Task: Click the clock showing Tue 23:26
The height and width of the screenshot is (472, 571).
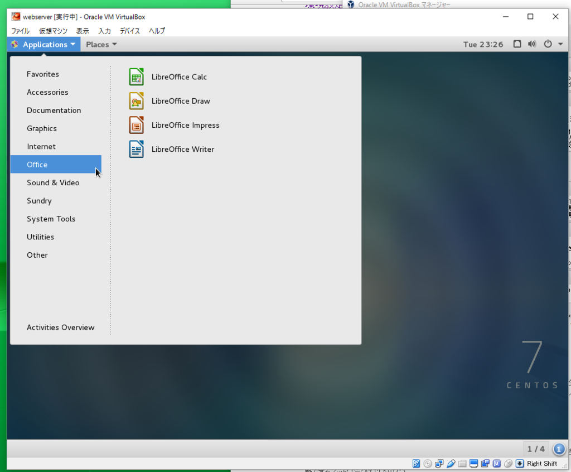Action: [x=483, y=45]
